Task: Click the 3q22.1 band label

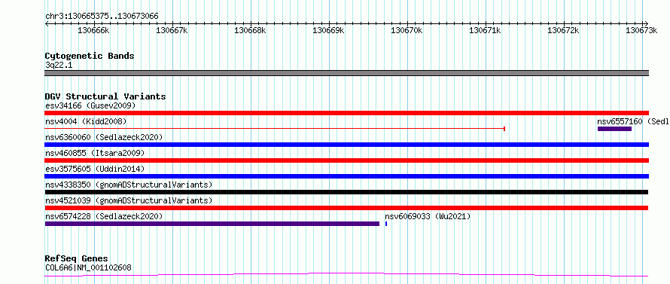Action: 59,66
